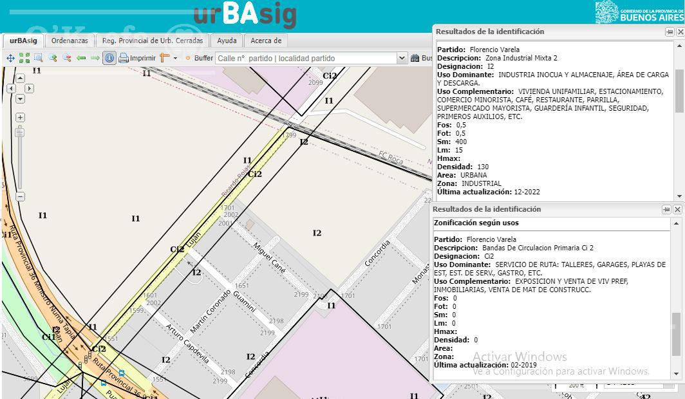The width and height of the screenshot is (685, 399).
Task: Activate the Buffer tool
Action: coord(199,58)
